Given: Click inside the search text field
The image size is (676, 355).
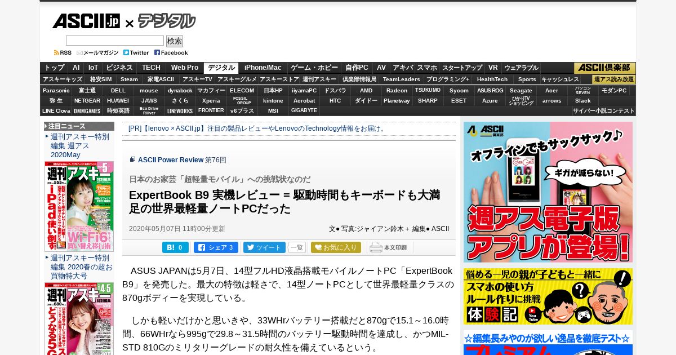Looking at the screenshot, I should pos(115,41).
